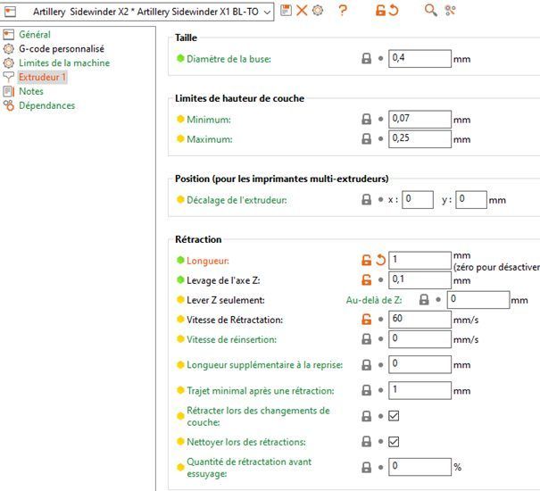540x491 pixels.
Task: Click the Levage de l'axe Z field
Action: (420, 279)
